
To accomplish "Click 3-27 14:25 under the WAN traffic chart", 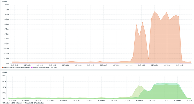I will 129,65.
